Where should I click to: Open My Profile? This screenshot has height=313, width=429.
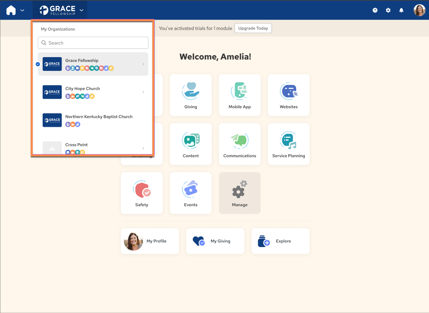pyautogui.click(x=150, y=241)
